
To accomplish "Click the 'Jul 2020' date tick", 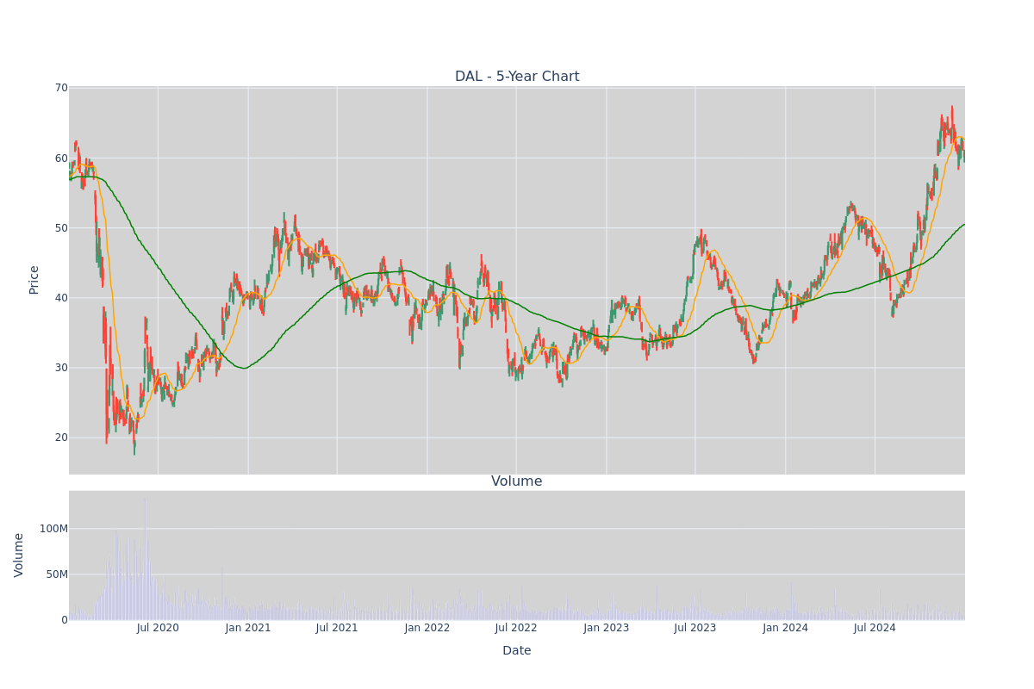I will click(158, 628).
